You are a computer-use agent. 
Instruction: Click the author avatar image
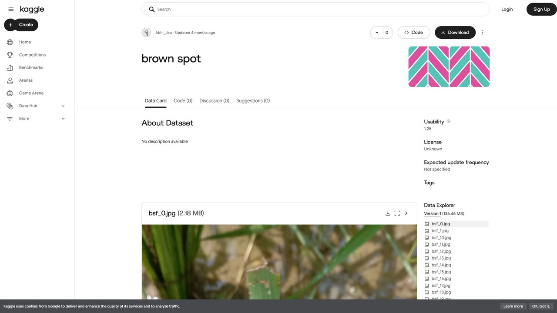point(146,33)
